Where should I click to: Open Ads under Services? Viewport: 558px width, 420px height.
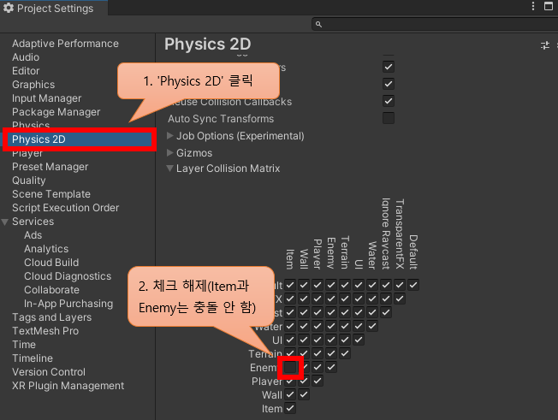coord(33,235)
